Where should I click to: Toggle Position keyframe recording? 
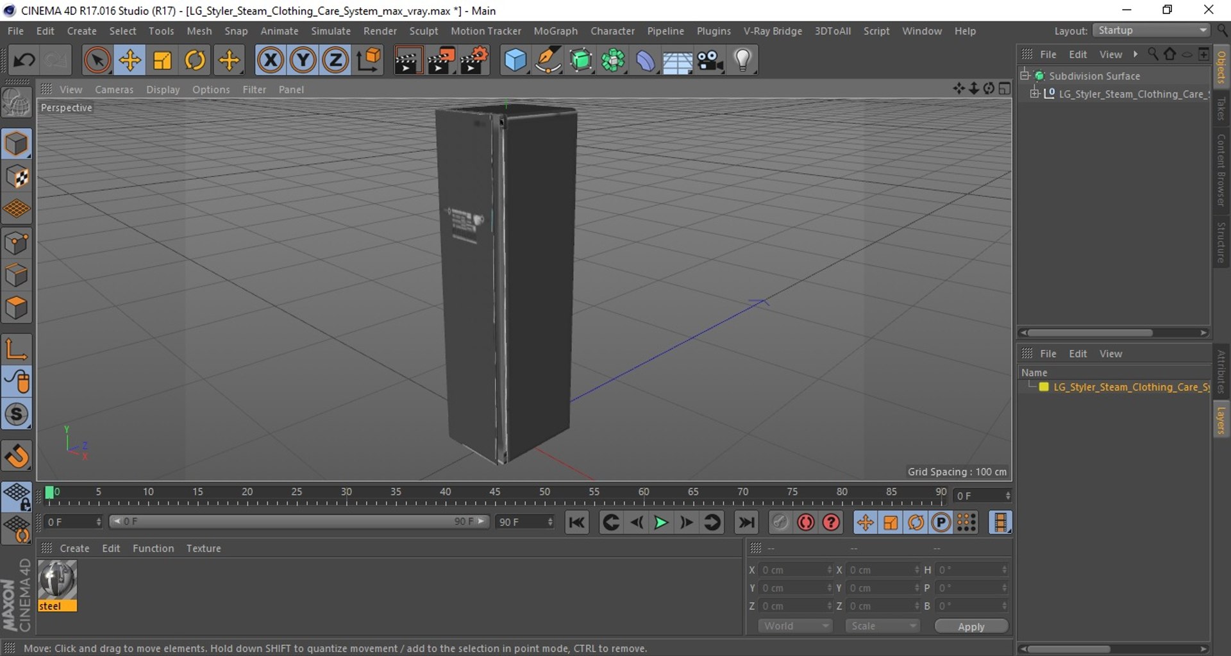865,523
